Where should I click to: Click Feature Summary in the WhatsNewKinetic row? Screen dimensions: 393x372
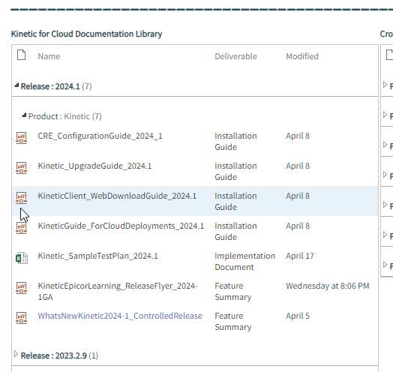point(232,321)
